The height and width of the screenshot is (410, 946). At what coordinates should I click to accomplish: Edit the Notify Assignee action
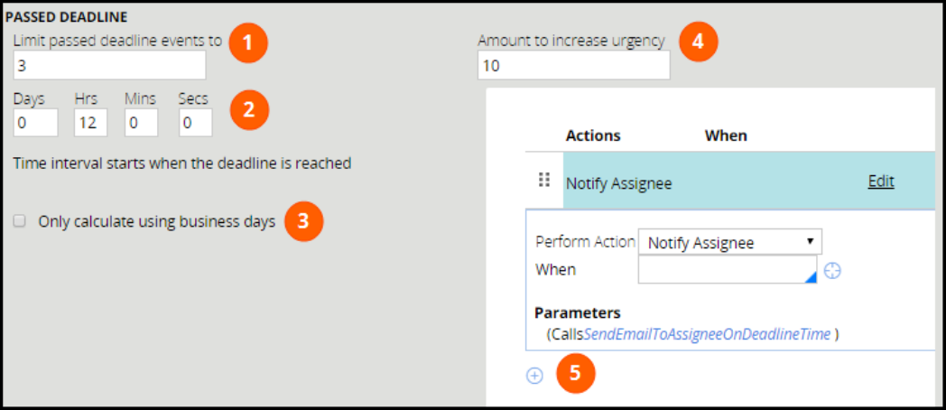[x=880, y=182]
